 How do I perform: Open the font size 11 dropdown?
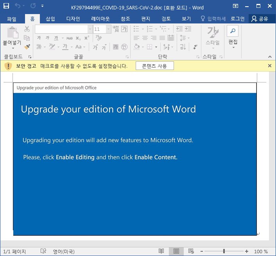click(x=109, y=29)
